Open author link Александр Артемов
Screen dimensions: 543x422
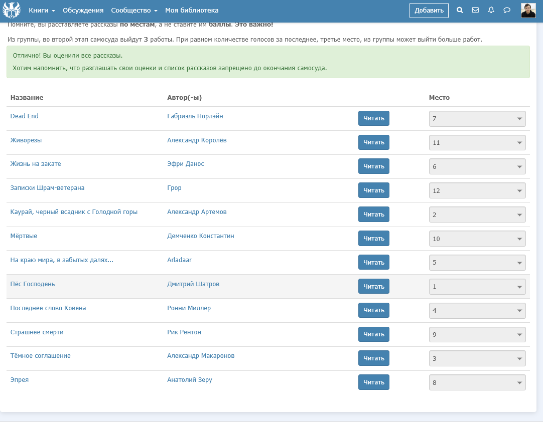pyautogui.click(x=197, y=212)
